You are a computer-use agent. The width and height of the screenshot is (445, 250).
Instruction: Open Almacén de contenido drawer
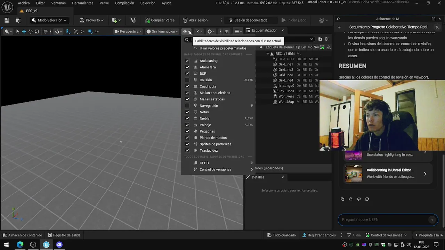22,235
